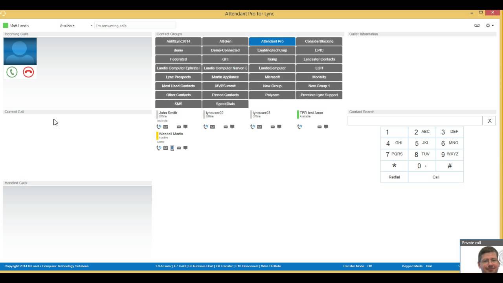Decline the incoming call with red phone
Screen dimensions: 503x283
tap(28, 72)
